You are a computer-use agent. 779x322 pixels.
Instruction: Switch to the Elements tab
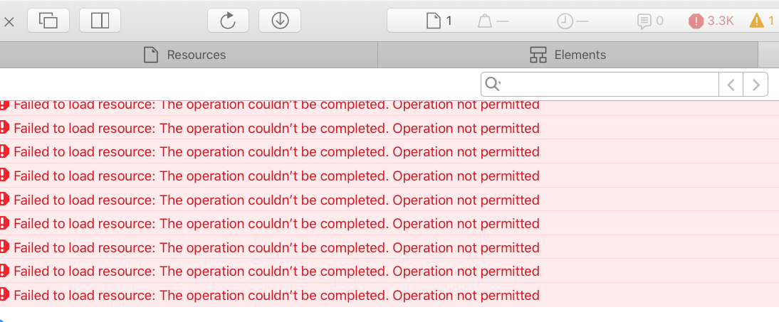(x=568, y=55)
